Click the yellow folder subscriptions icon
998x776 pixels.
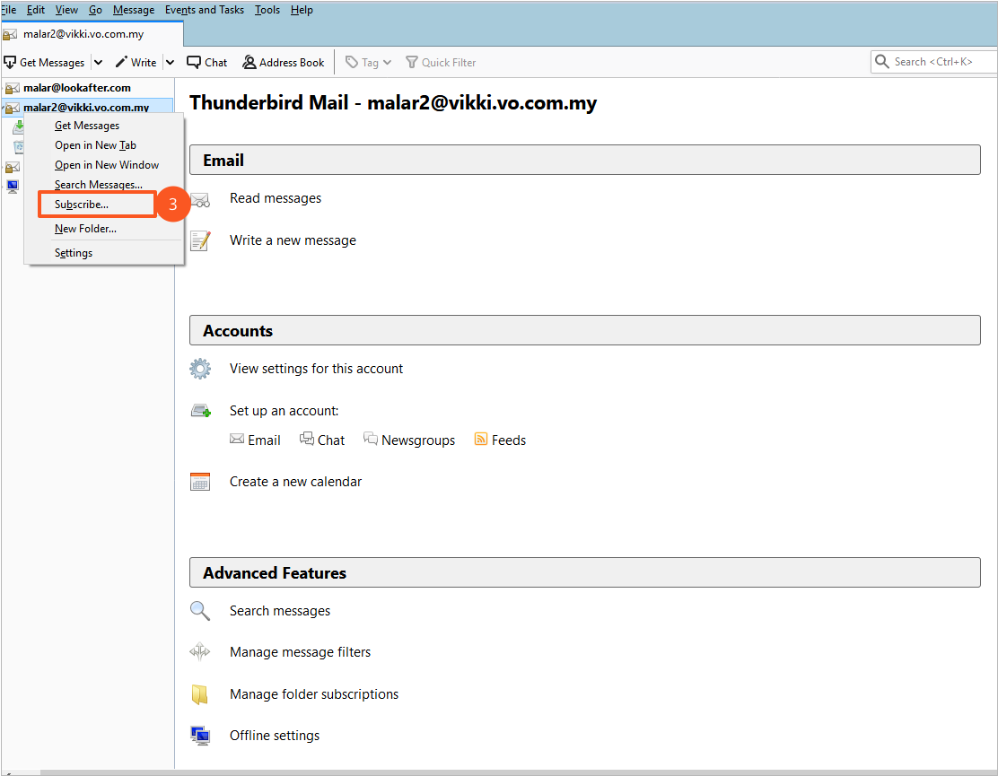coord(200,694)
